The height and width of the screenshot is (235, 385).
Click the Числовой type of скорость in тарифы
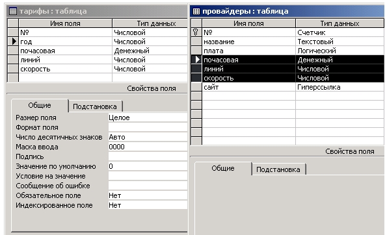(150, 69)
